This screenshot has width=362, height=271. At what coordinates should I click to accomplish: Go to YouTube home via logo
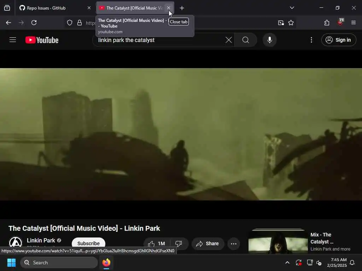pyautogui.click(x=42, y=40)
